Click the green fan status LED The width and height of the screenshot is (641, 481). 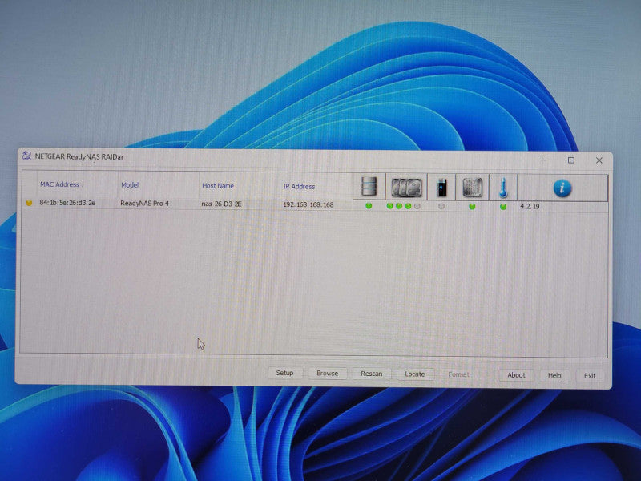point(472,207)
